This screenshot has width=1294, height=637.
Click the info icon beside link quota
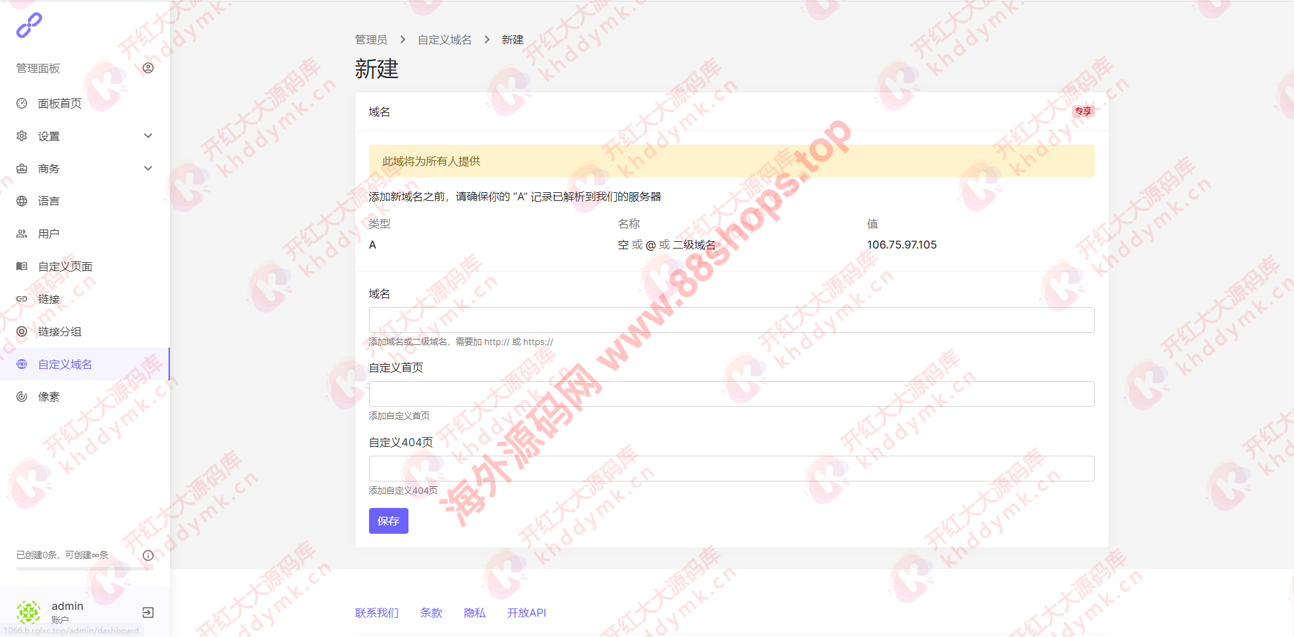coord(148,556)
